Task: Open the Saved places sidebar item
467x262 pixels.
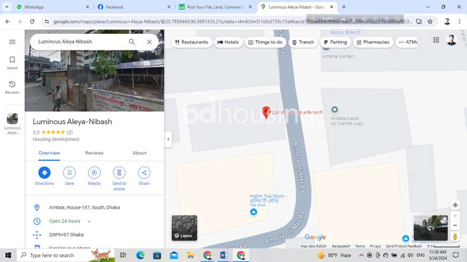Action: click(x=12, y=63)
